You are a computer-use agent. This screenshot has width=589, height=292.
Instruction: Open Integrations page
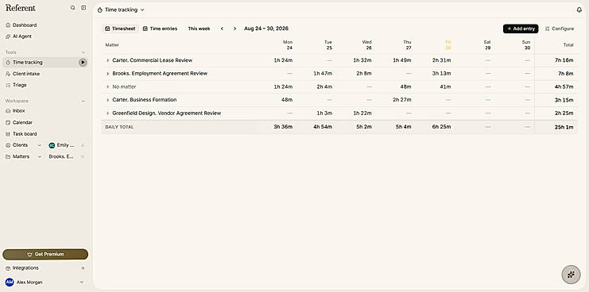[x=25, y=268]
